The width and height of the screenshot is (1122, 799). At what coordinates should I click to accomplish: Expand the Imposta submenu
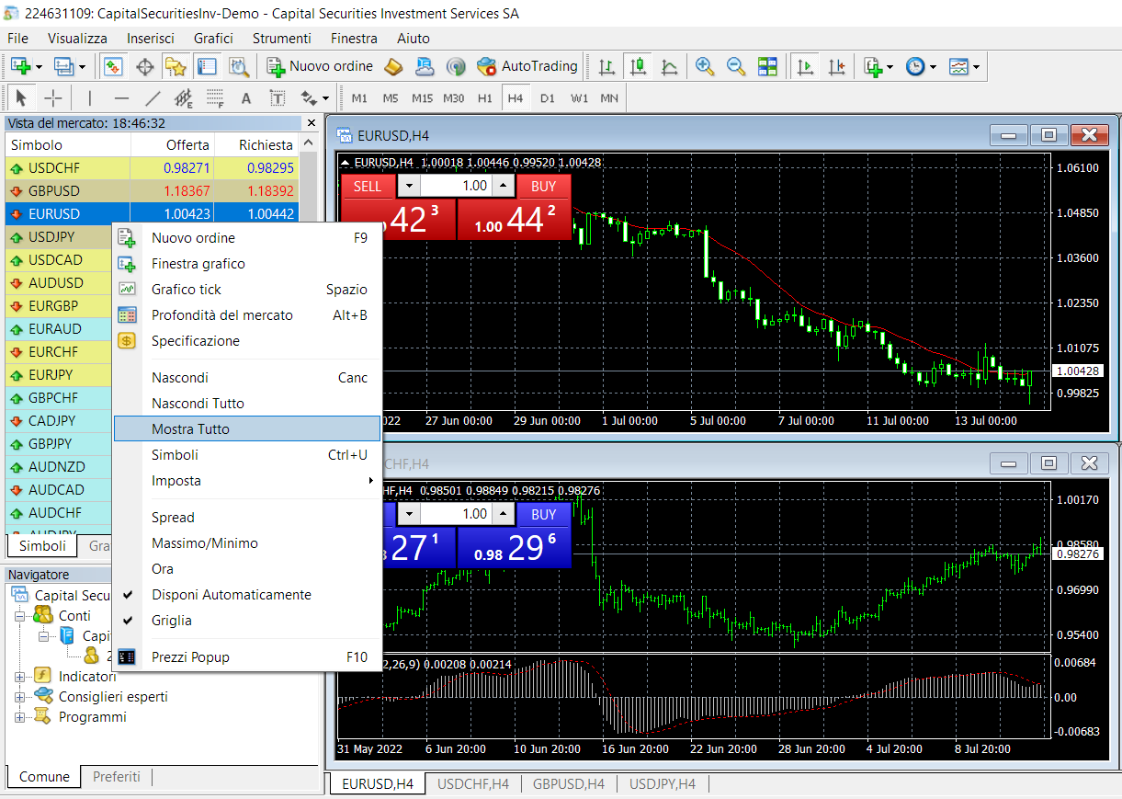click(247, 480)
